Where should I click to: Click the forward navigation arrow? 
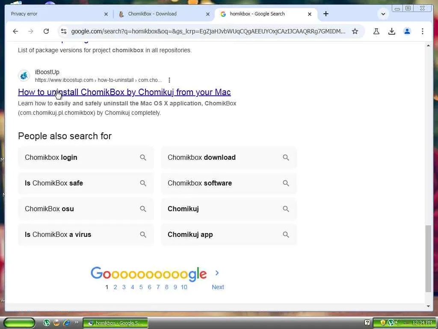click(x=31, y=31)
